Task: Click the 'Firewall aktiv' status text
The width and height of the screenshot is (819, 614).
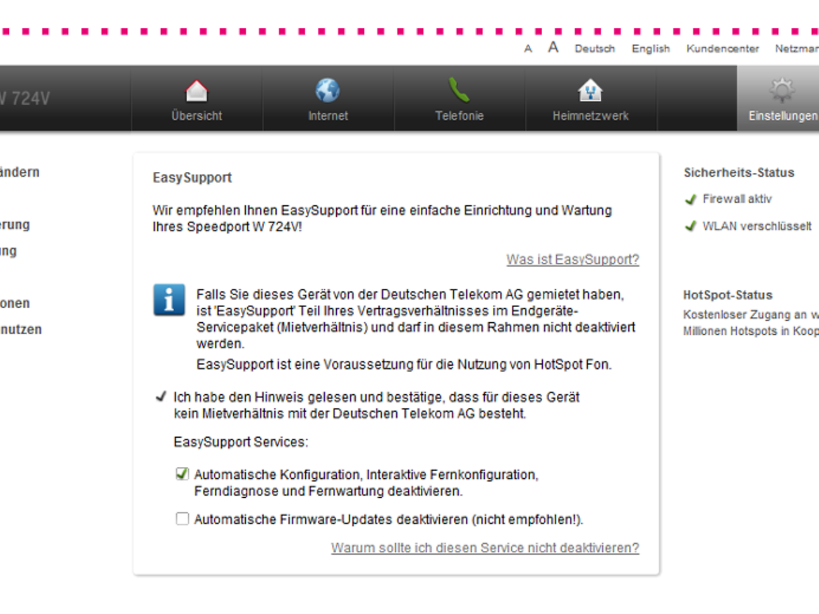Action: point(737,199)
